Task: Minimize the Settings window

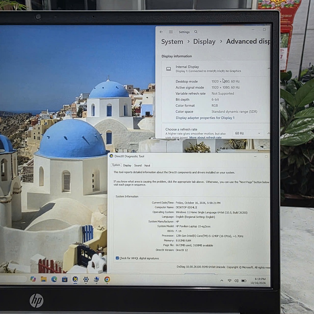Action: pos(253,30)
